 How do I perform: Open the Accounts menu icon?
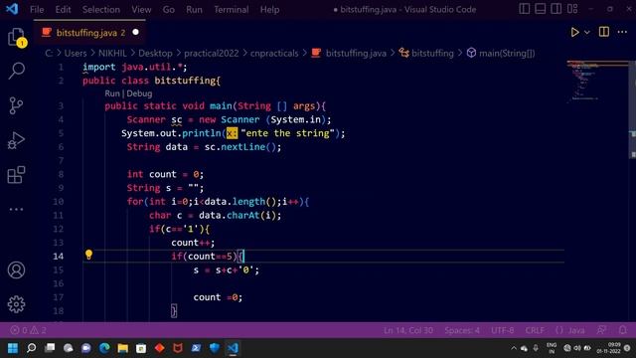16,270
